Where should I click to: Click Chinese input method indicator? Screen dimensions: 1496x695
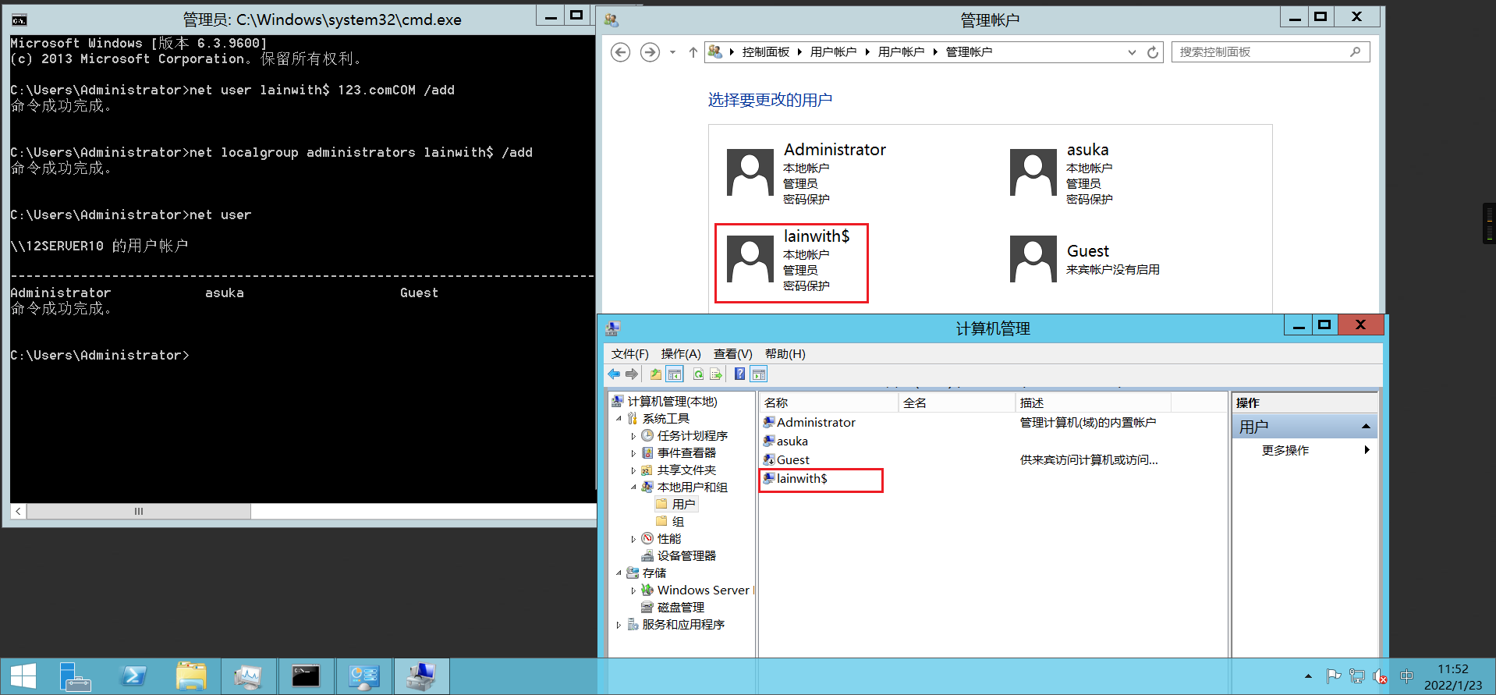[1406, 676]
